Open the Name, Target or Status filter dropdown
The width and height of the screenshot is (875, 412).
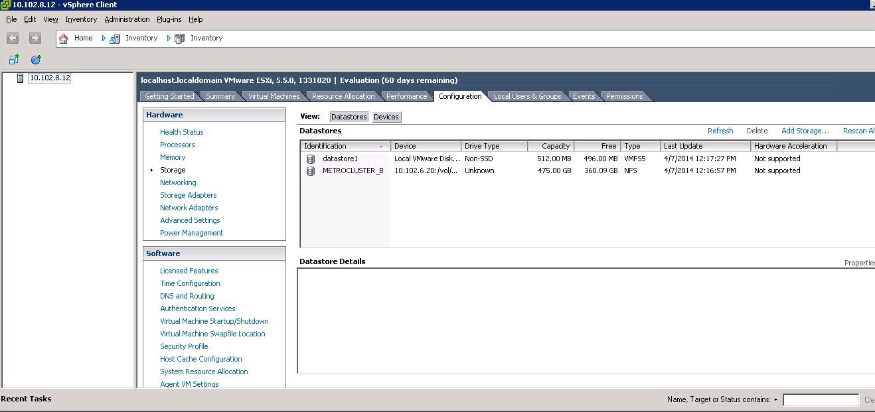(x=775, y=400)
